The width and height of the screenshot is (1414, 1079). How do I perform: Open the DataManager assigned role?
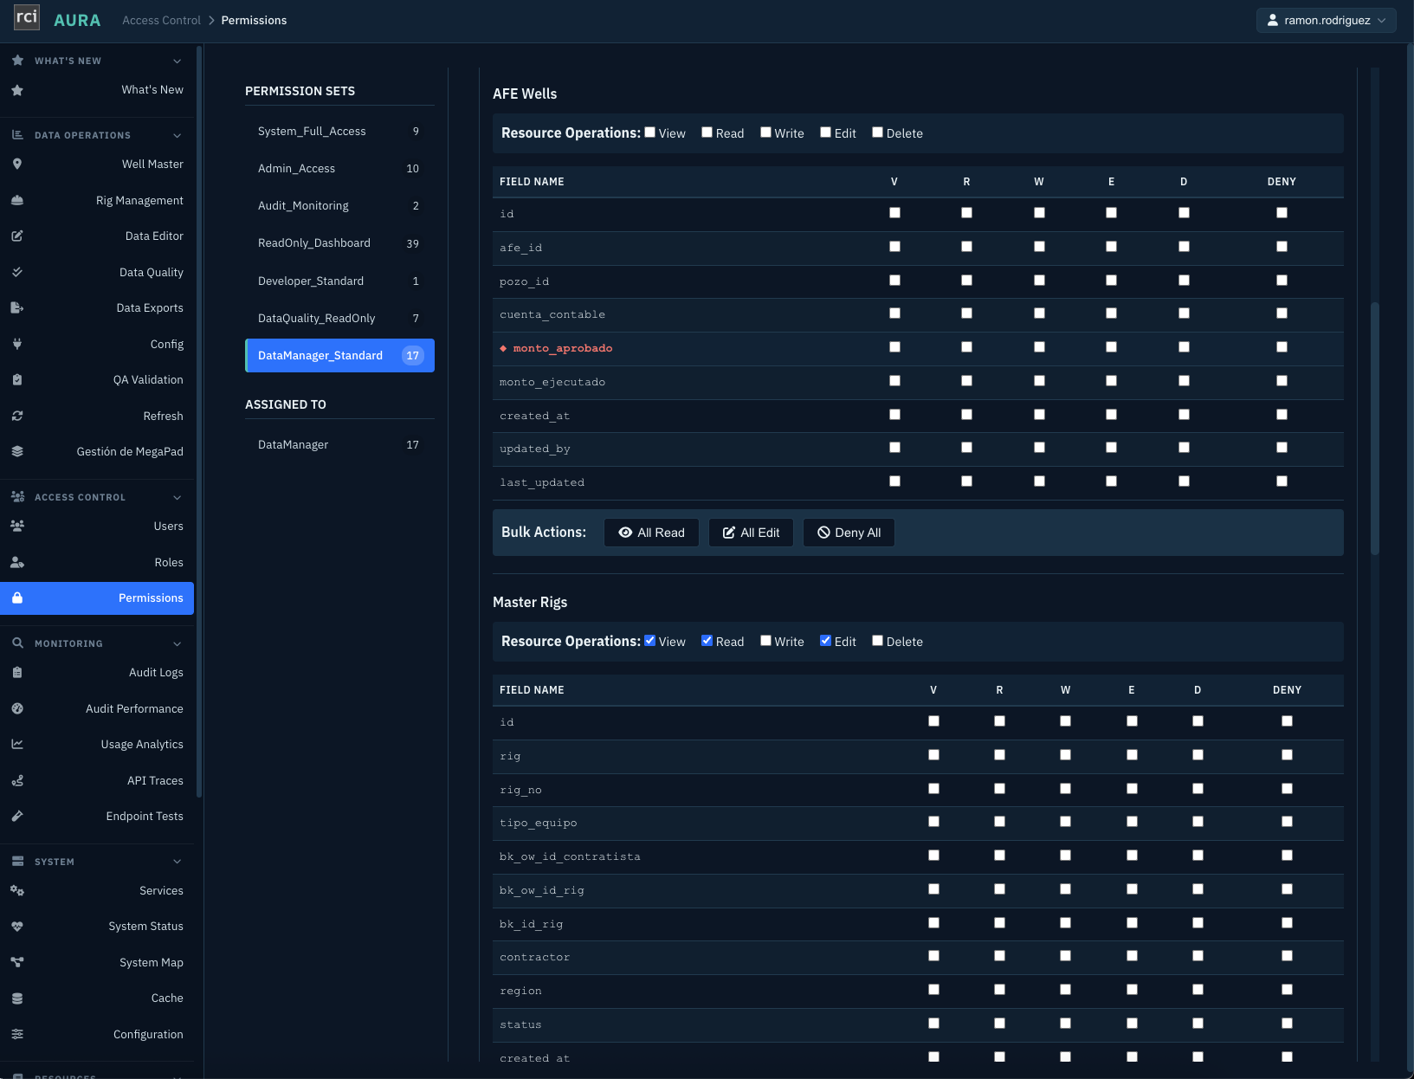click(x=339, y=444)
